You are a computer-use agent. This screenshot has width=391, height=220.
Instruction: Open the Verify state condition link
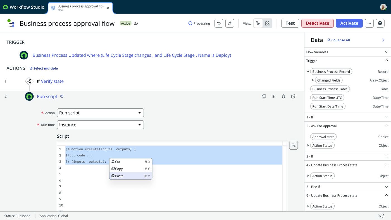(52, 81)
